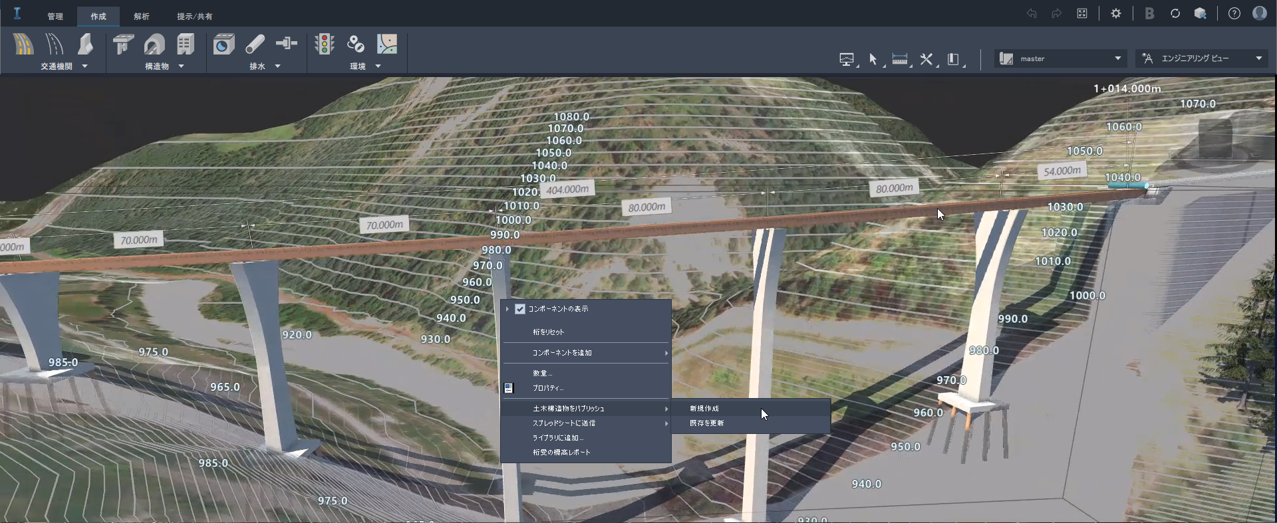Switch to the 作成 tab
The height and width of the screenshot is (523, 1277).
coord(98,16)
